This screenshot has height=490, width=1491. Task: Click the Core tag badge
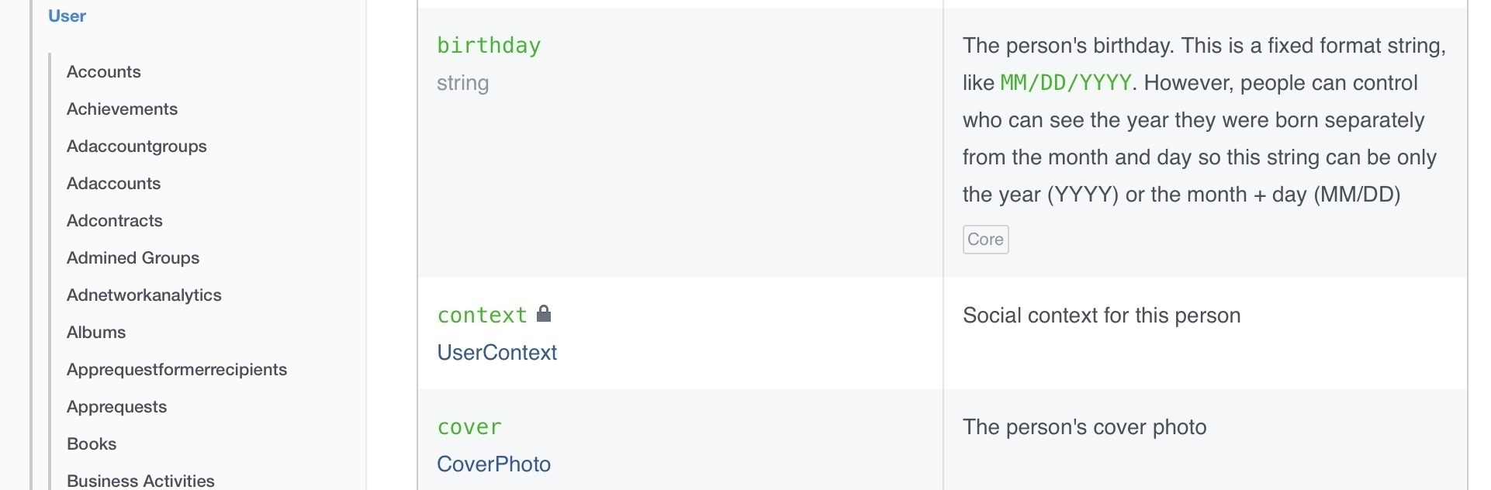tap(985, 240)
